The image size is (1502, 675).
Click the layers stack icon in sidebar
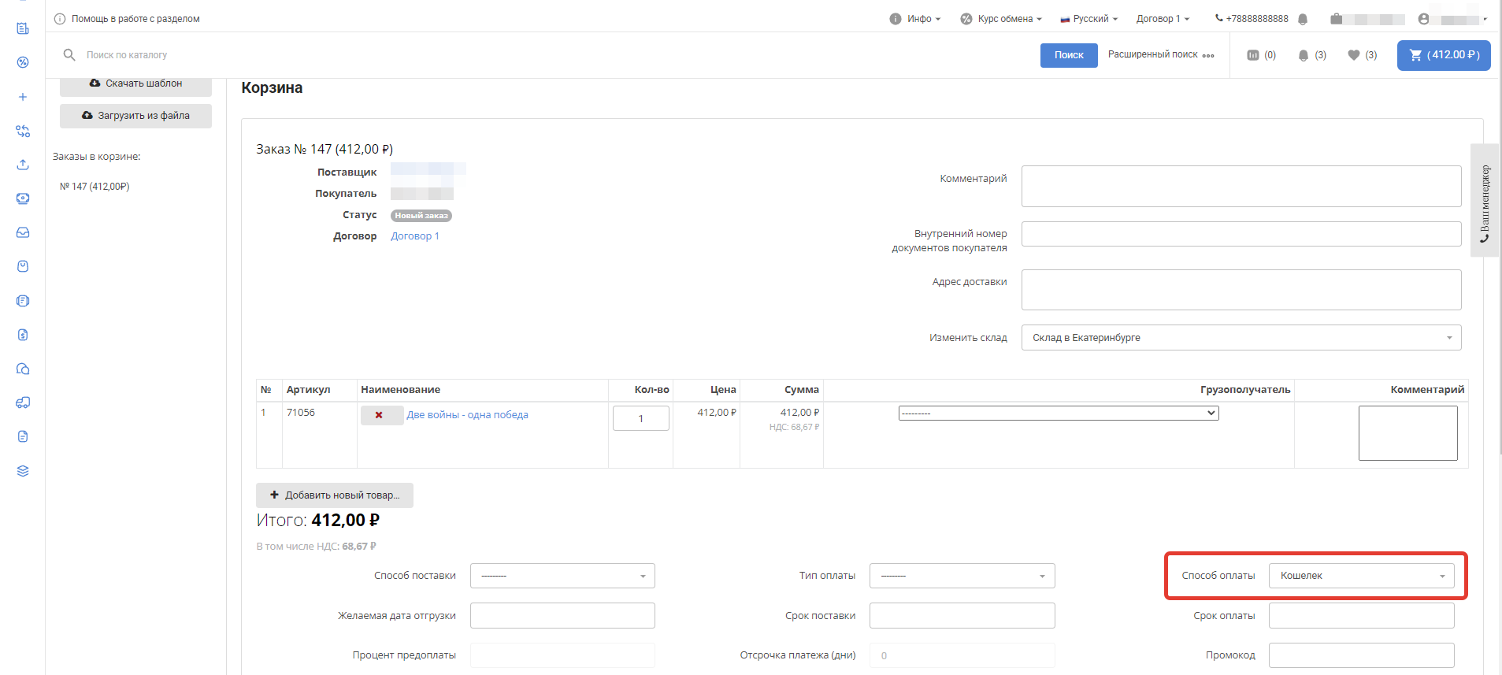pyautogui.click(x=23, y=471)
